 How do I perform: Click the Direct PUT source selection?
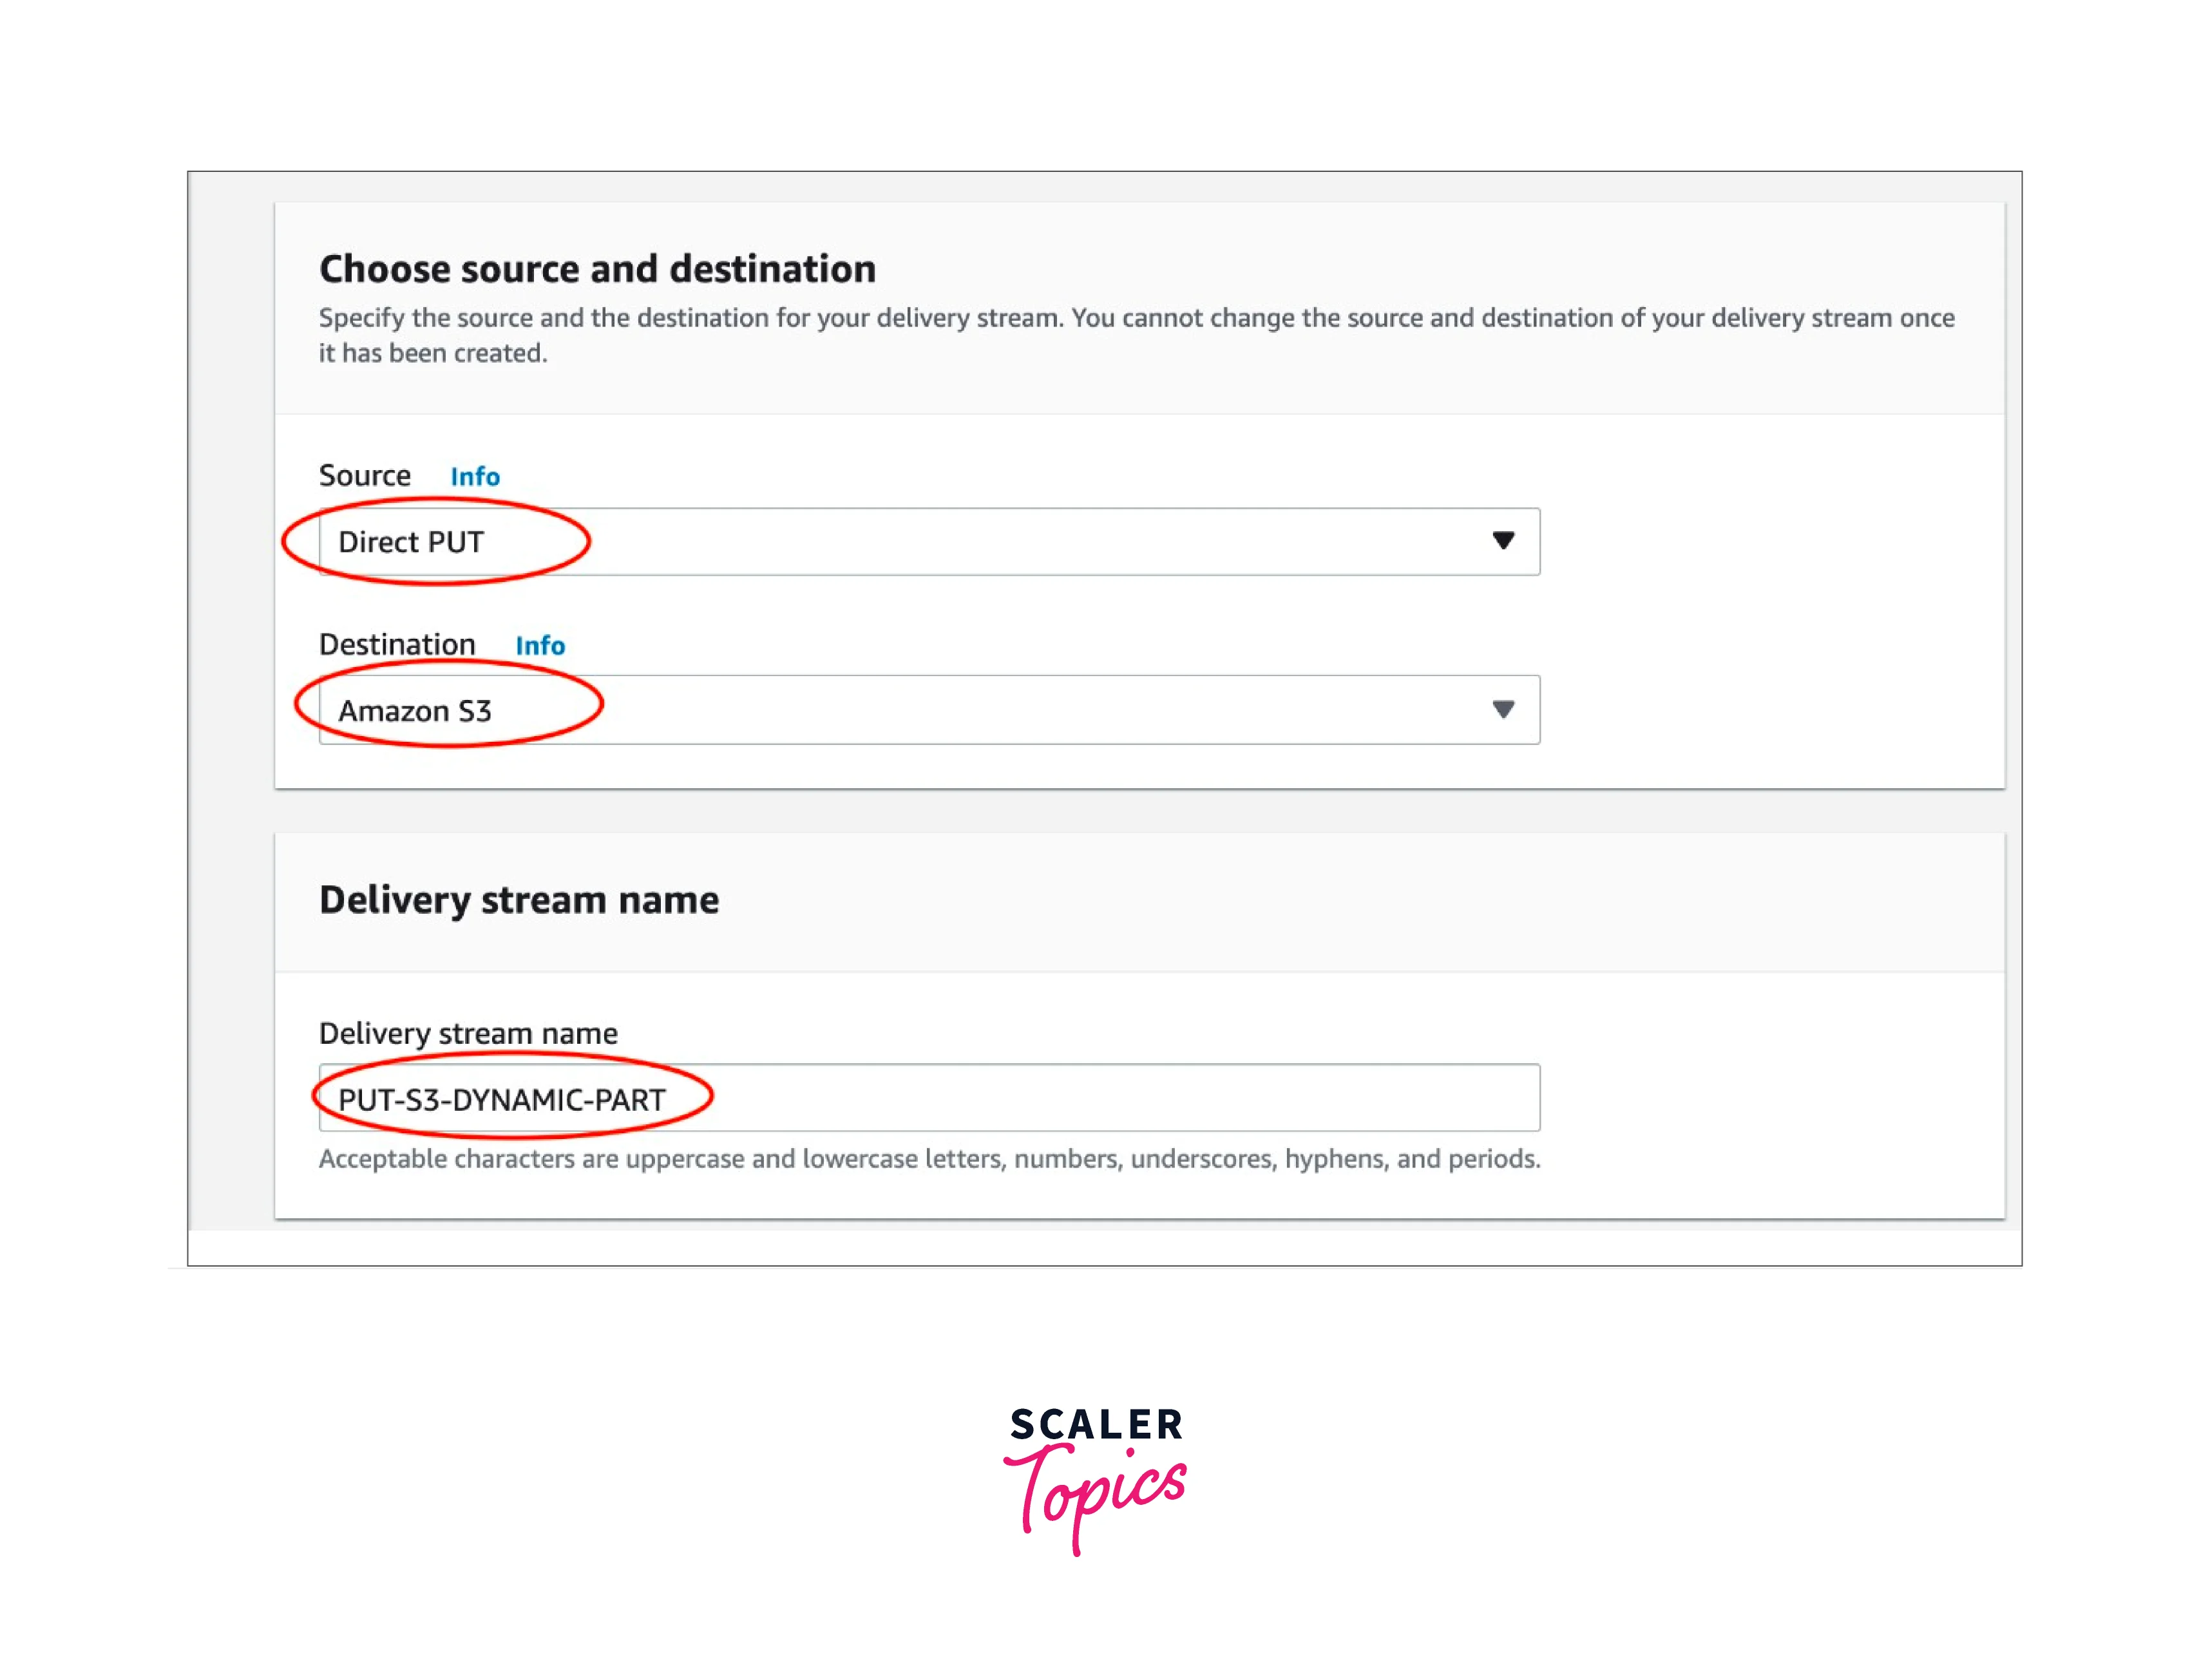(411, 542)
